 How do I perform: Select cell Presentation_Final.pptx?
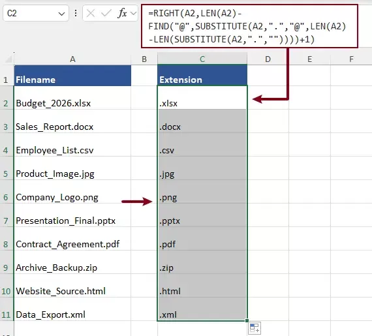(72, 215)
